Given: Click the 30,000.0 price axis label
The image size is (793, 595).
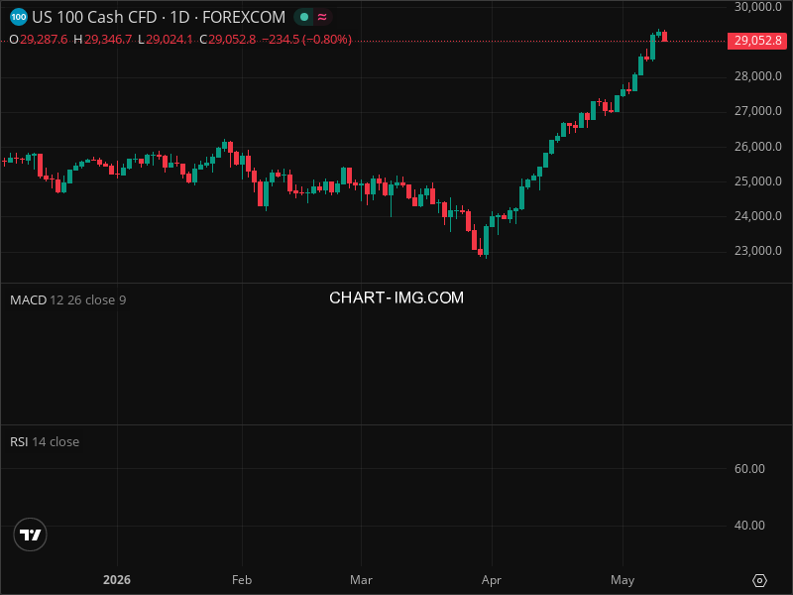Looking at the screenshot, I should click(x=757, y=7).
